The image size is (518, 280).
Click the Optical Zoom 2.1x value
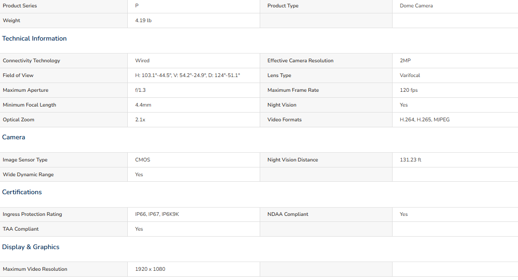pyautogui.click(x=140, y=120)
